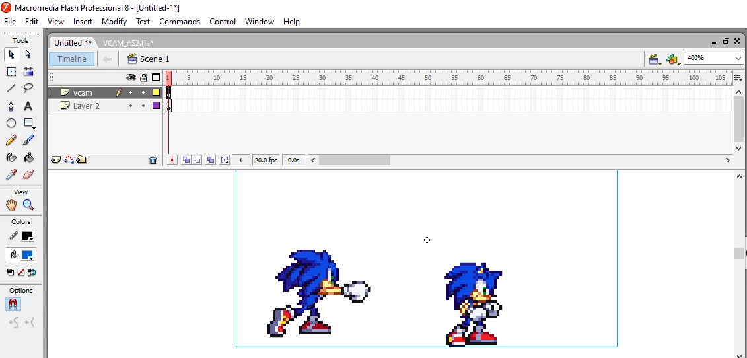
Task: Select the Hand tool
Action: 11,205
